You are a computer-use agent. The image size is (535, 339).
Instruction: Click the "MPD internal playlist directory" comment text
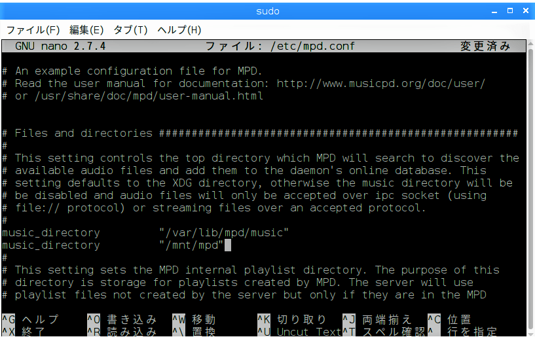click(x=262, y=270)
